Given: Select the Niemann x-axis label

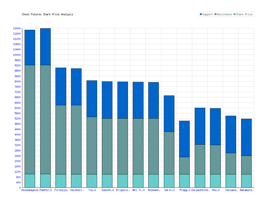Looking at the screenshot, I should (x=154, y=190).
